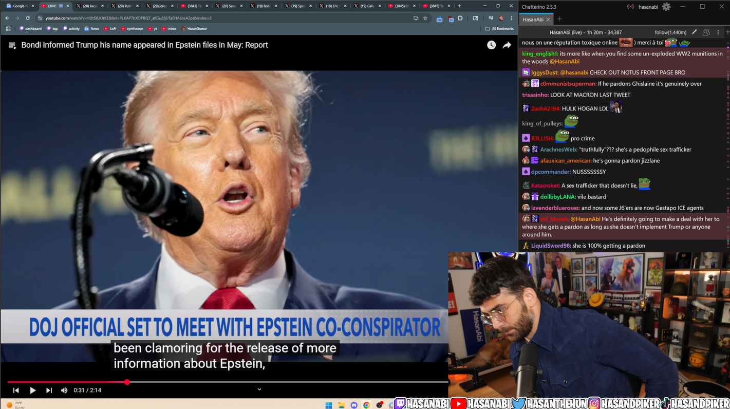Screen dimensions: 730x409
Task: Switch to the (19) Eric X tab
Action: click(x=332, y=6)
